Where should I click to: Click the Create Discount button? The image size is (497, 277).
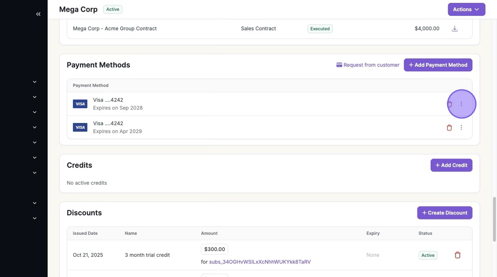[445, 213]
